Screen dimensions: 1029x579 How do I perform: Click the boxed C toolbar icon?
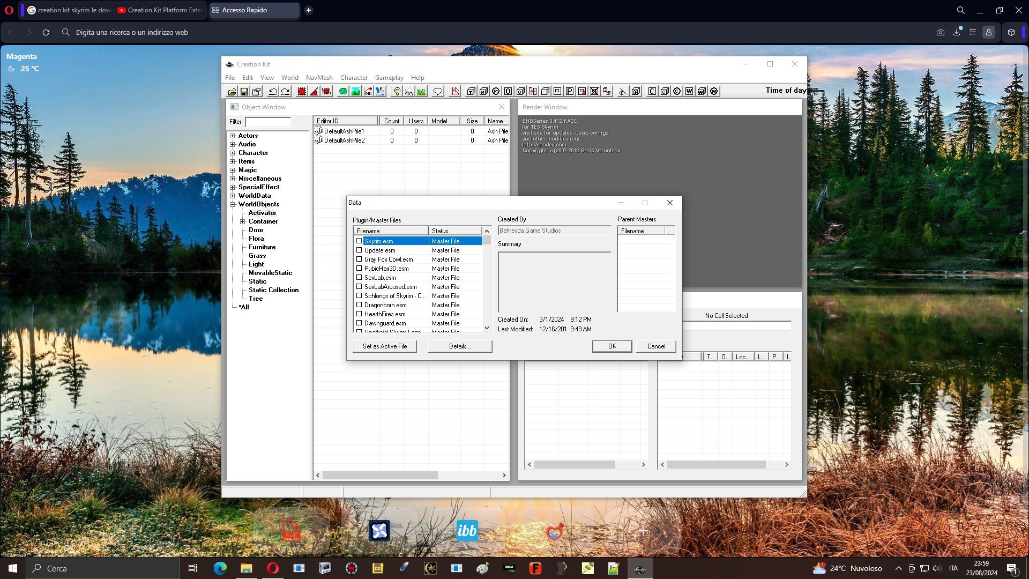652,91
